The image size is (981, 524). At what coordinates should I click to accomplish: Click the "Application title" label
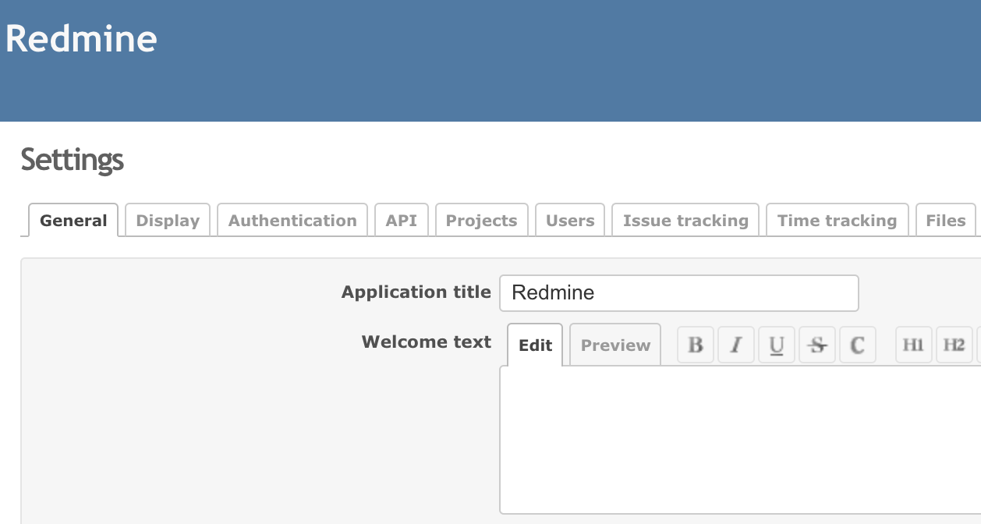point(416,292)
